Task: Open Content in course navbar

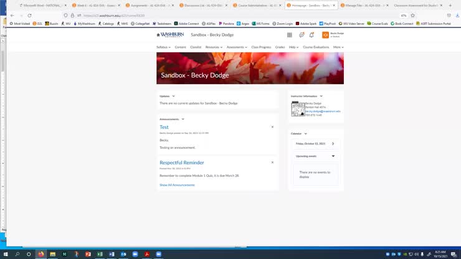Action: (x=180, y=47)
